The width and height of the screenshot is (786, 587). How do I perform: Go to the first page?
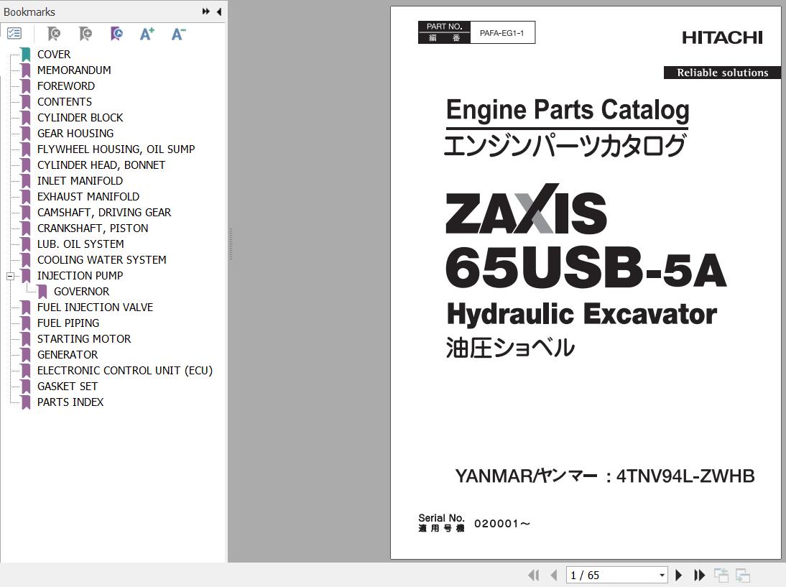click(x=533, y=575)
